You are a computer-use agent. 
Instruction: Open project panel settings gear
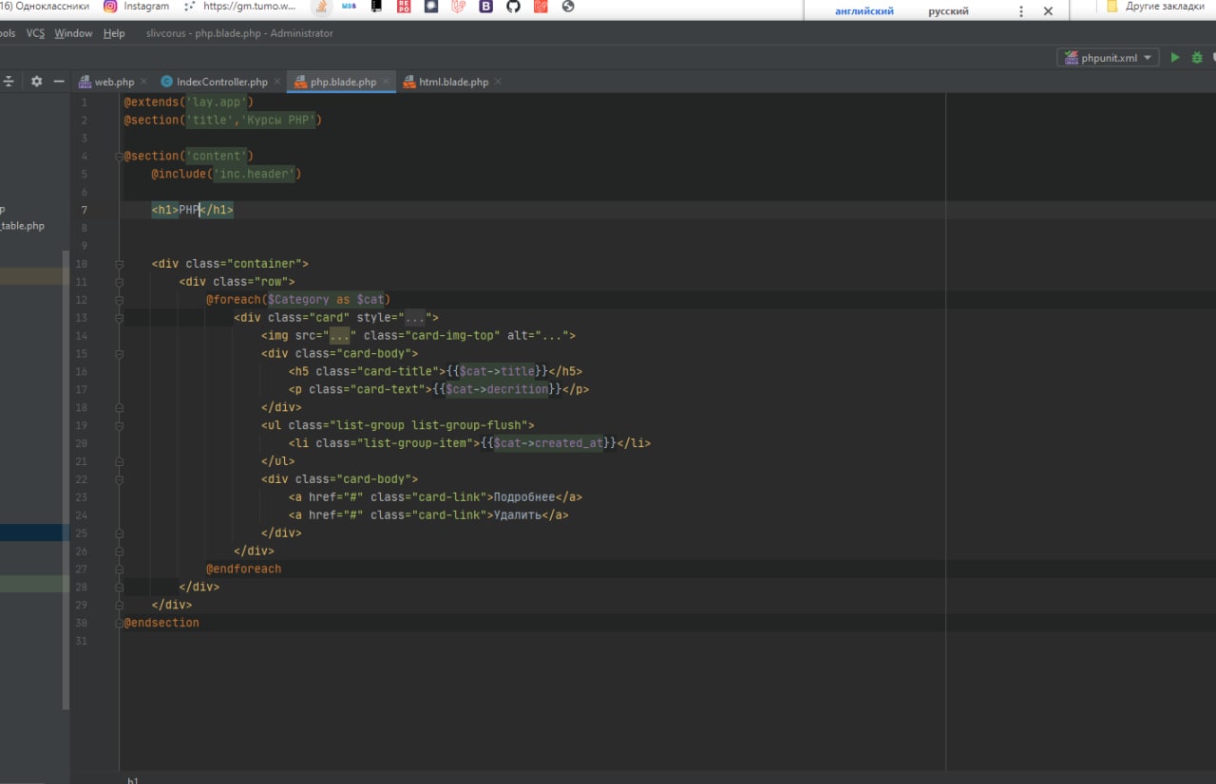coord(36,82)
